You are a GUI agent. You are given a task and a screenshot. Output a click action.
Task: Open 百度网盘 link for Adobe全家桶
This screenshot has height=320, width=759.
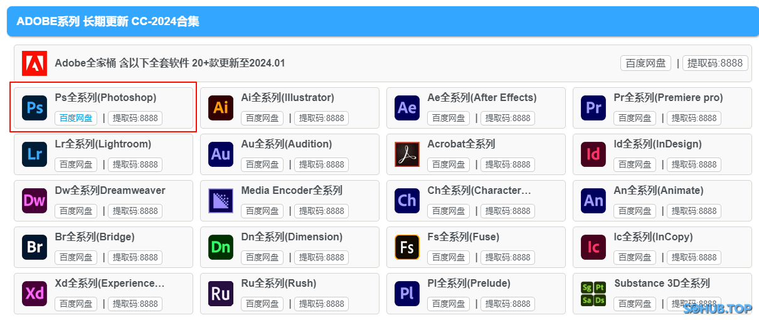tap(645, 63)
